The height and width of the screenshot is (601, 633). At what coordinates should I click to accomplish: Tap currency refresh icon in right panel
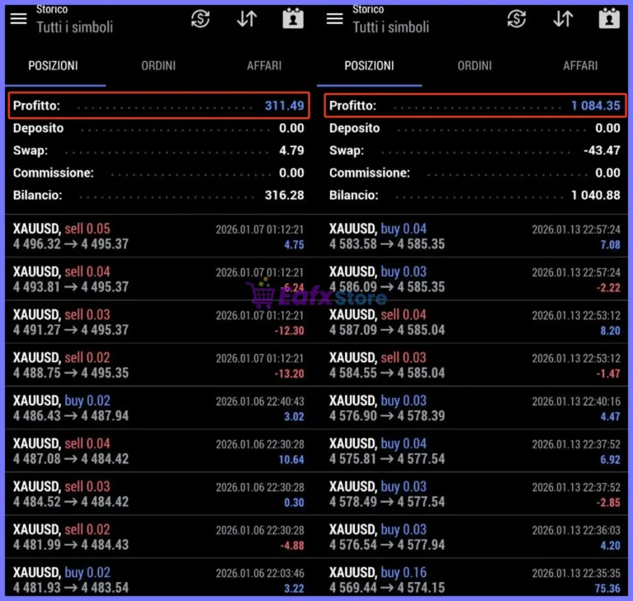tap(517, 19)
